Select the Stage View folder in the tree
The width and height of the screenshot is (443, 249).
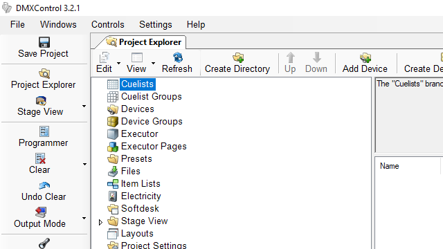[145, 221]
